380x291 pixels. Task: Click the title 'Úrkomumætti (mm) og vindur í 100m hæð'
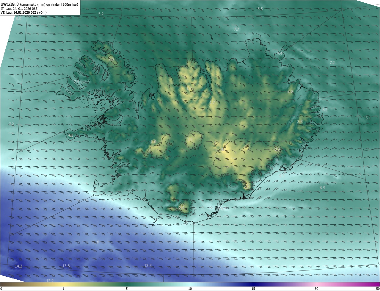47,4
